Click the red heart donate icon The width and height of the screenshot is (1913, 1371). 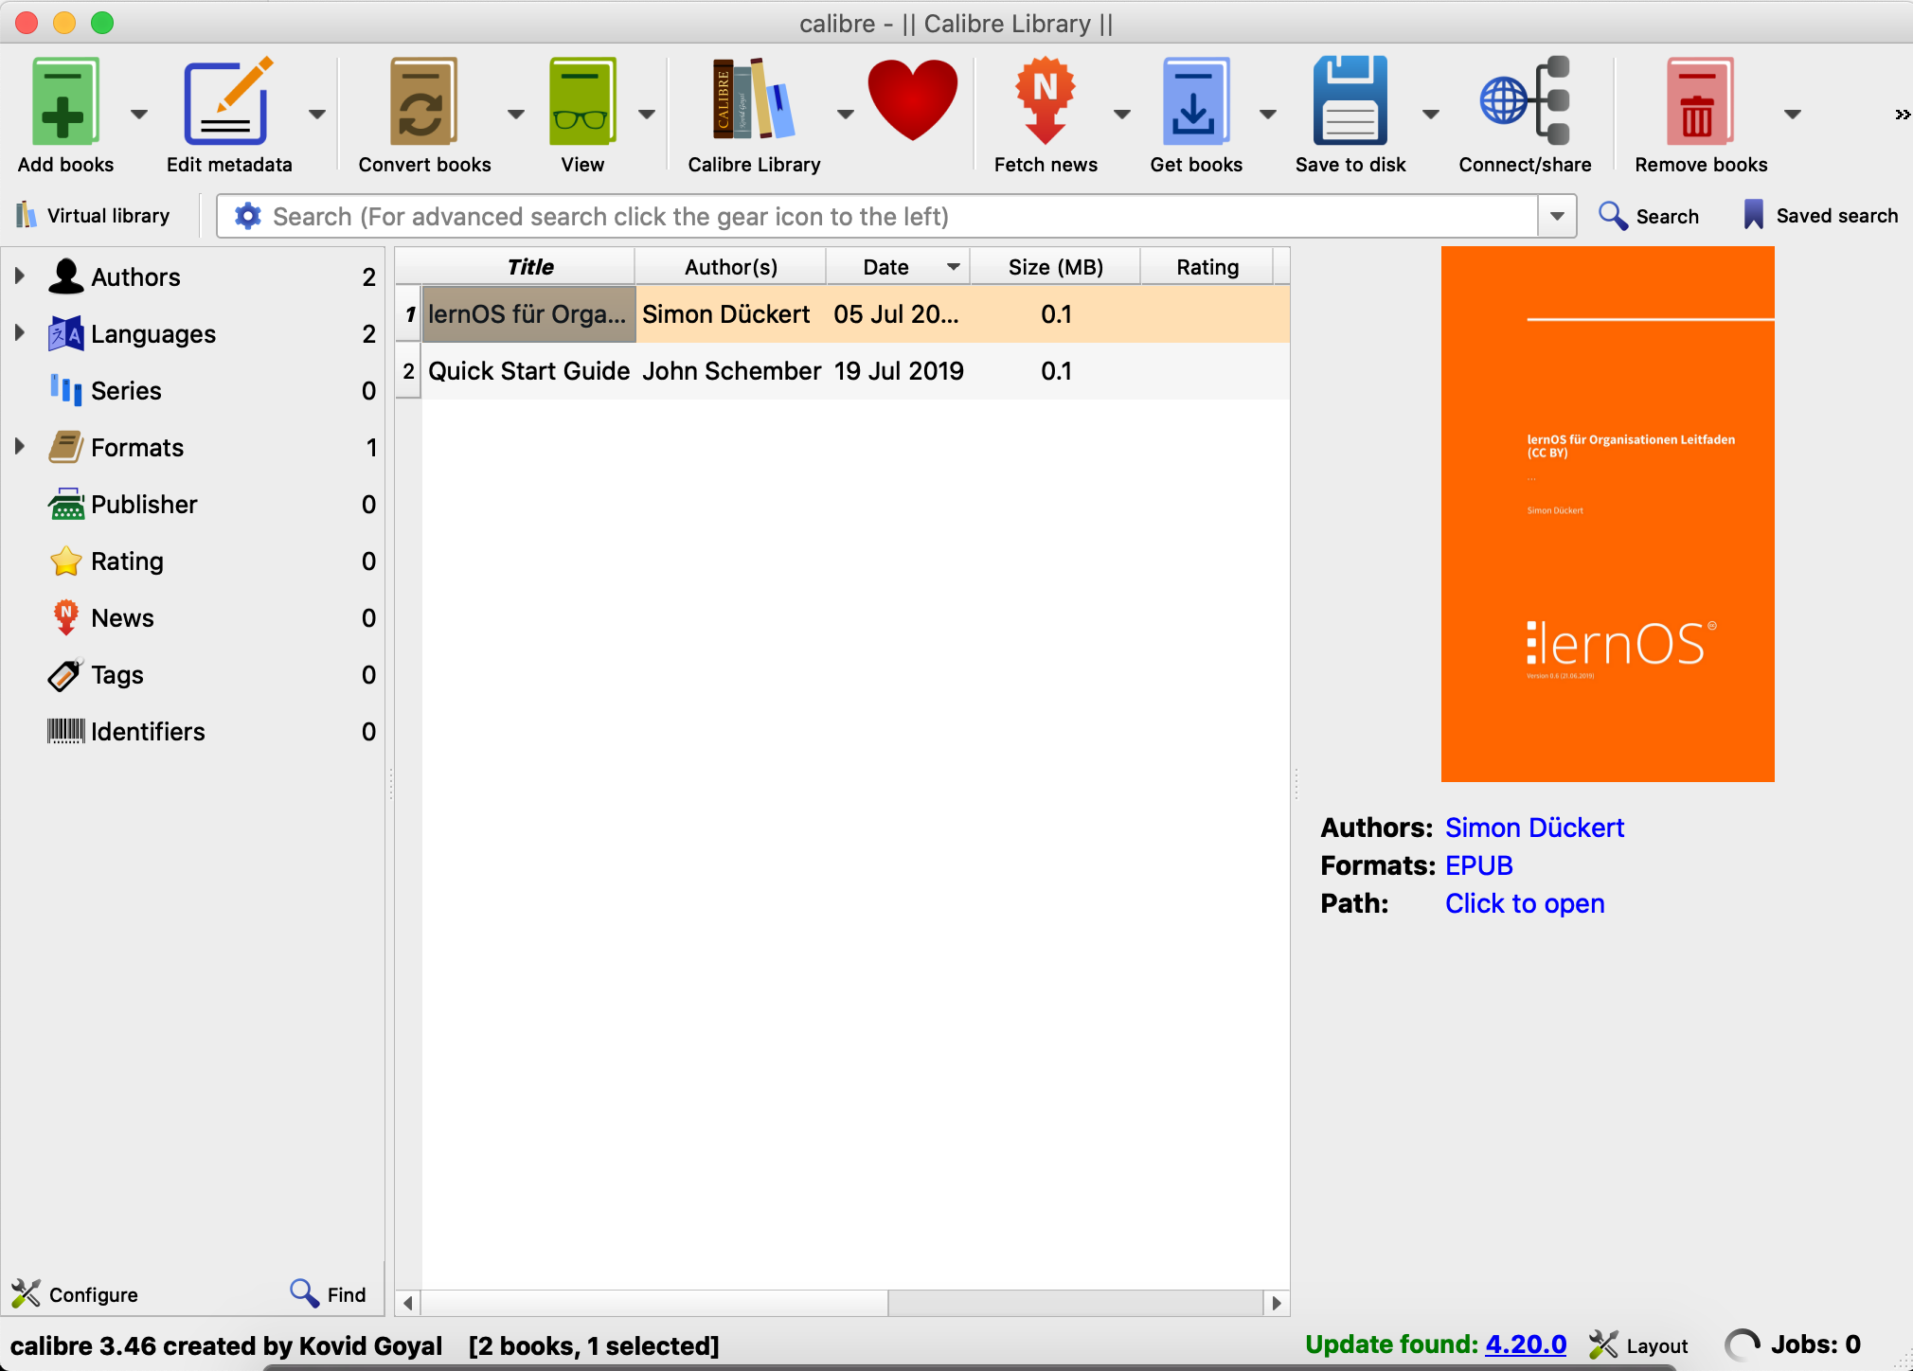coord(912,99)
